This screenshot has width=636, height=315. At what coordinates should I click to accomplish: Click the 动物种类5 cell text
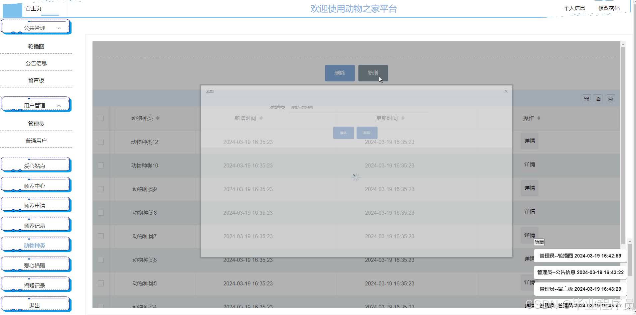pyautogui.click(x=144, y=283)
